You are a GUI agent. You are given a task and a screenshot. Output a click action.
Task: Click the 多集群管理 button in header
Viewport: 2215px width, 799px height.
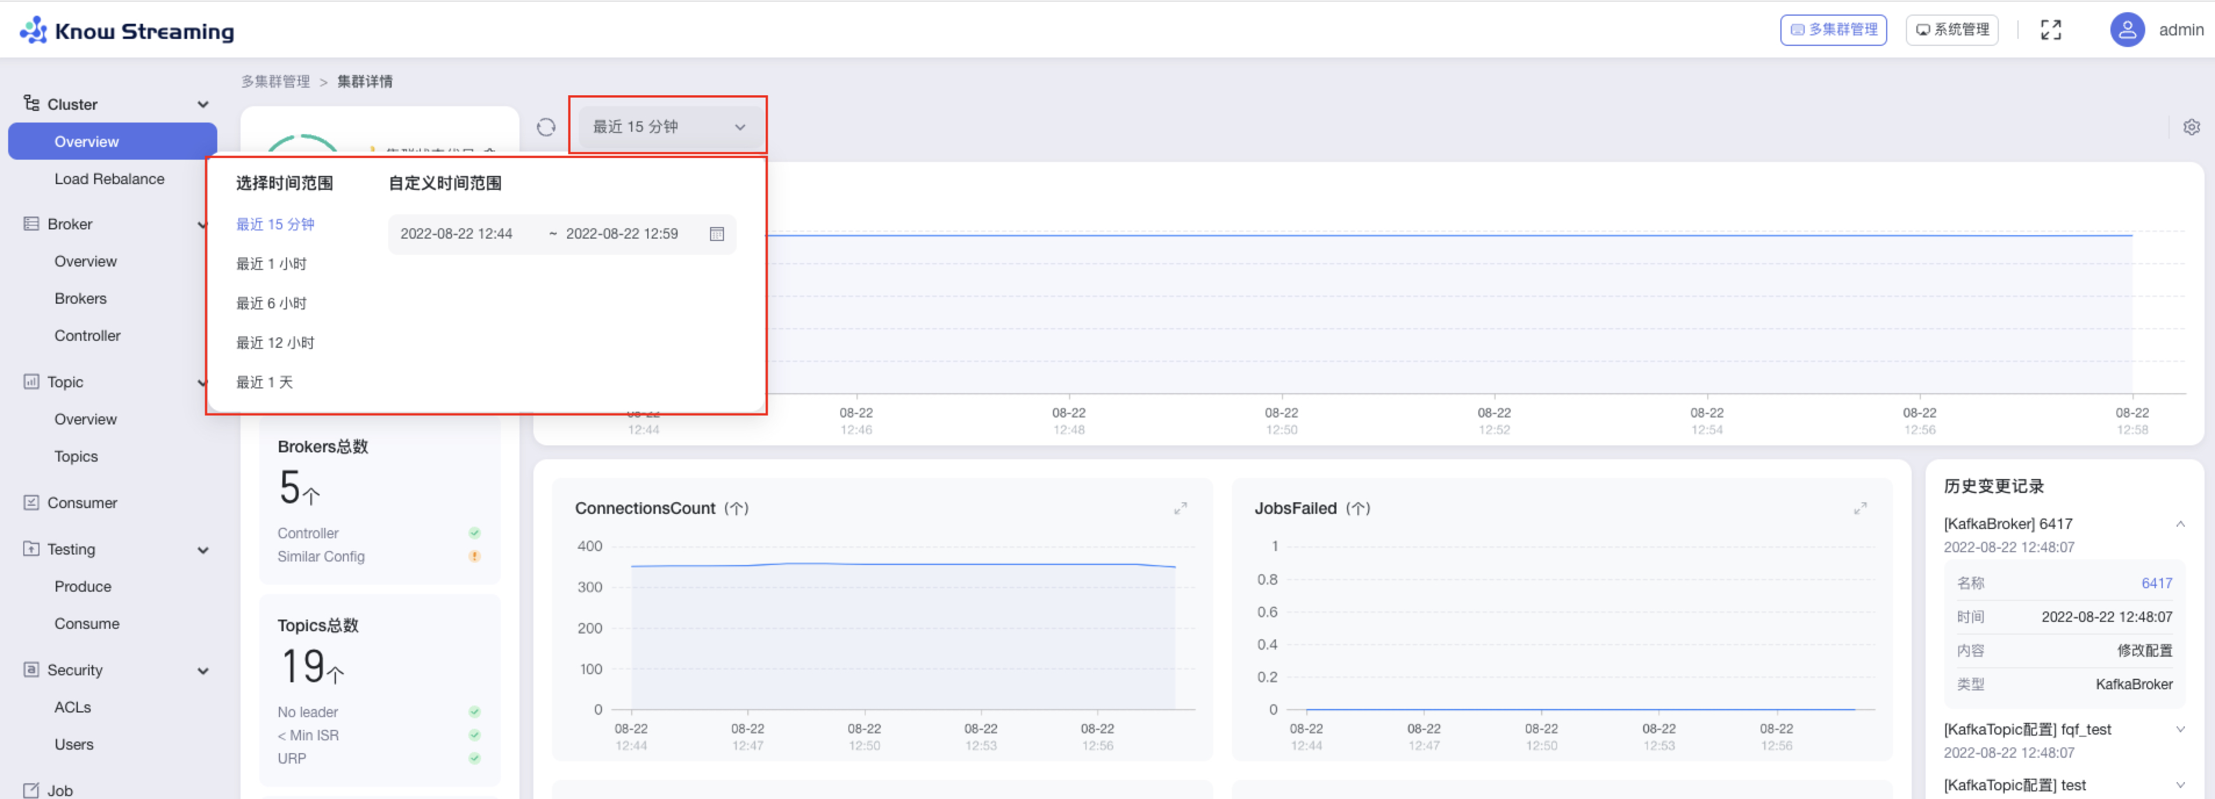coord(1833,30)
